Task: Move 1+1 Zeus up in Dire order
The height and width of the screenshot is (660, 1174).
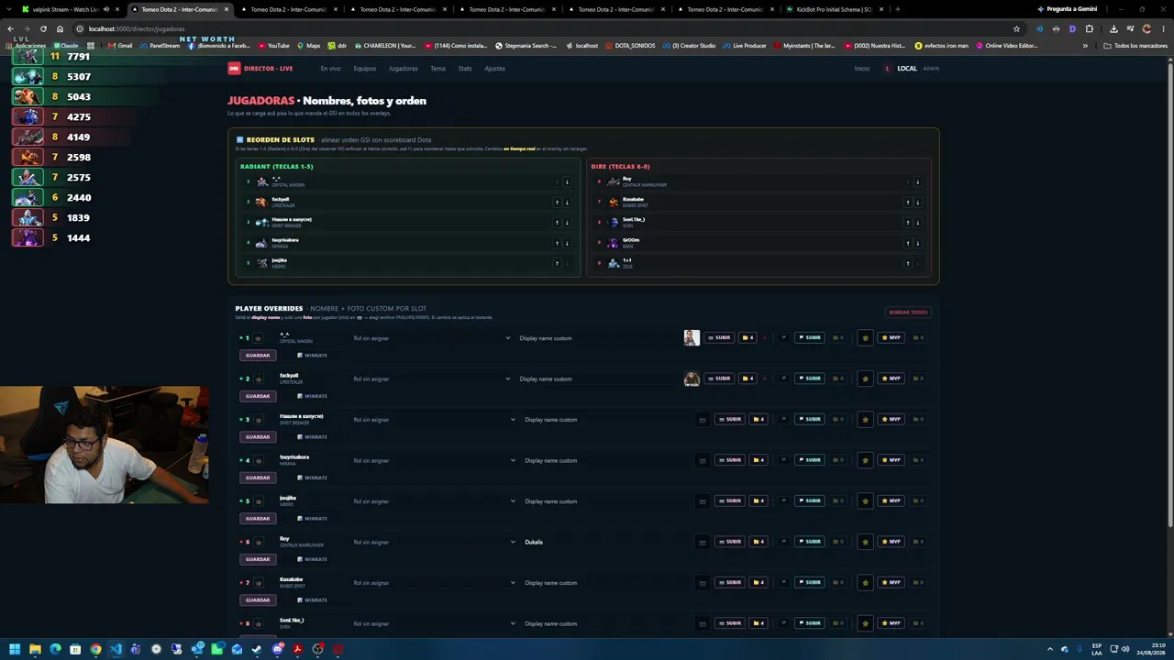Action: 907,263
